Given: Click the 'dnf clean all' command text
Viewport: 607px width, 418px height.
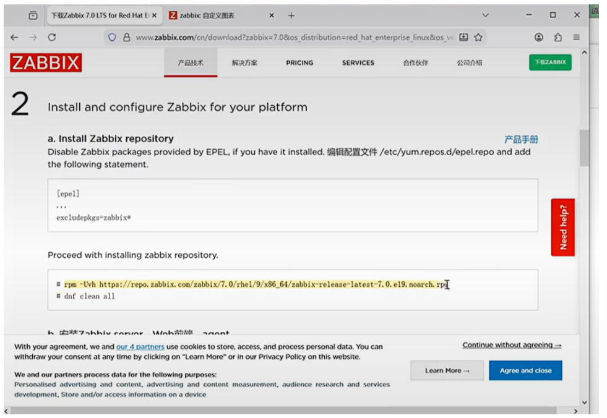Looking at the screenshot, I should coord(90,296).
